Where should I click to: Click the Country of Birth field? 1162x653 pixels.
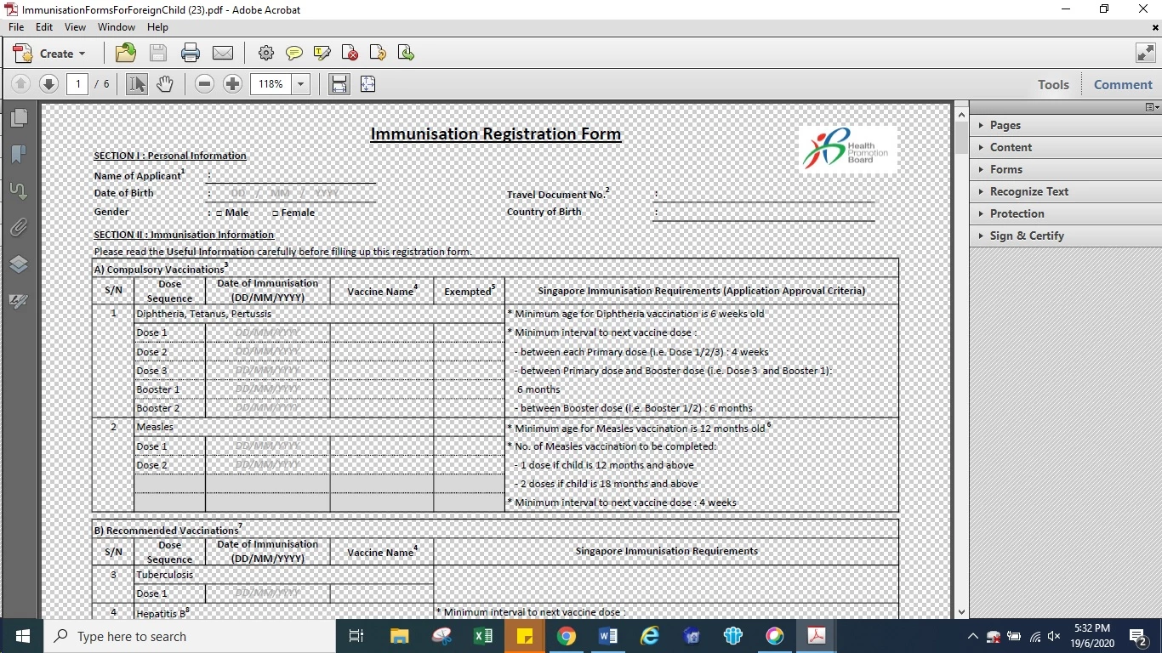click(x=764, y=213)
